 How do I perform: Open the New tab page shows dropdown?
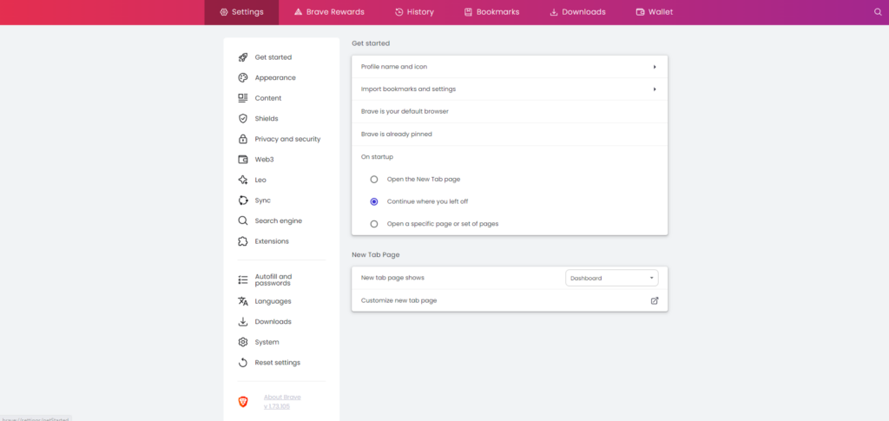[611, 278]
